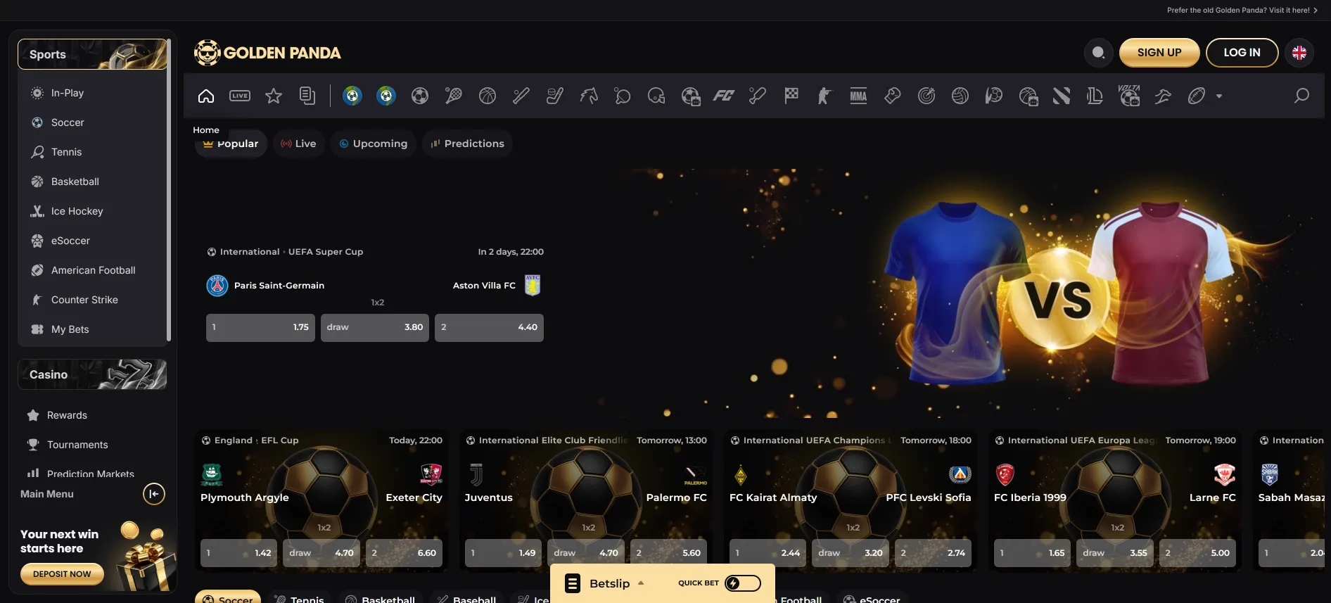Screen dimensions: 1331x603
Task: Bet on Aston Villa FC at 4.40
Action: pos(489,327)
